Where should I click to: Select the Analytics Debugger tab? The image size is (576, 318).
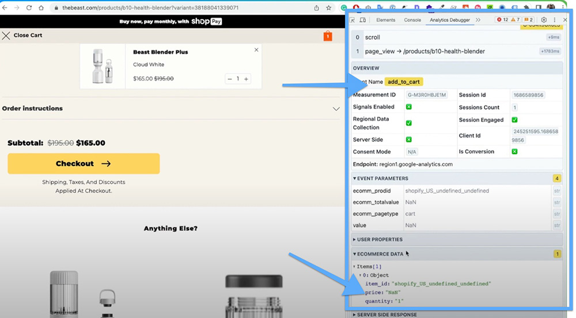[450, 20]
